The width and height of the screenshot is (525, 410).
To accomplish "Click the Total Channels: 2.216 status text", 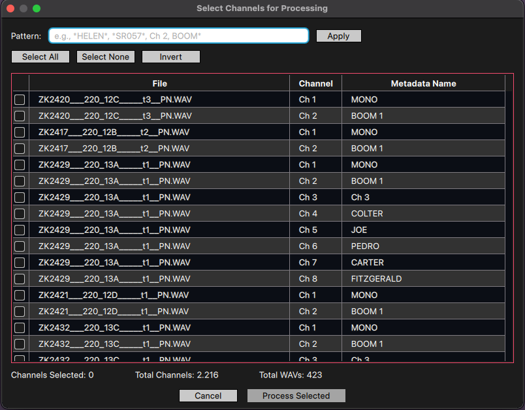I will (x=176, y=375).
